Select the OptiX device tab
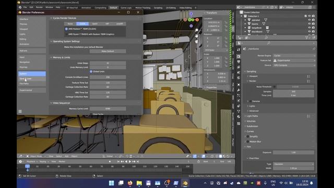334x188 pixels. [x=95, y=23]
